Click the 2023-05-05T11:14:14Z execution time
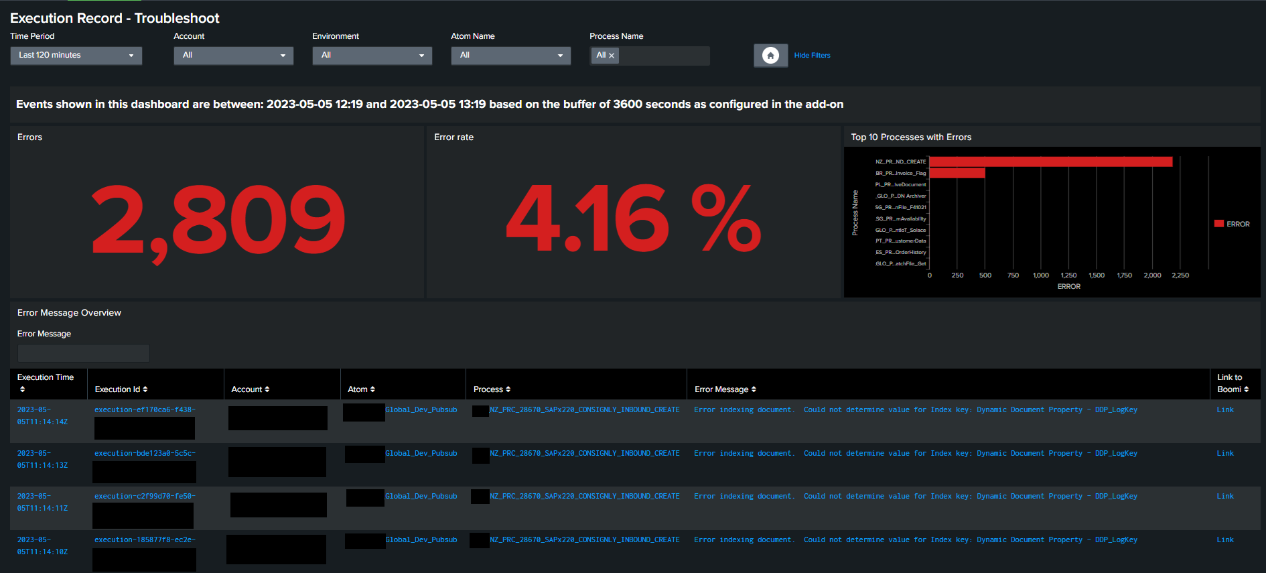This screenshot has height=573, width=1266. coord(42,416)
